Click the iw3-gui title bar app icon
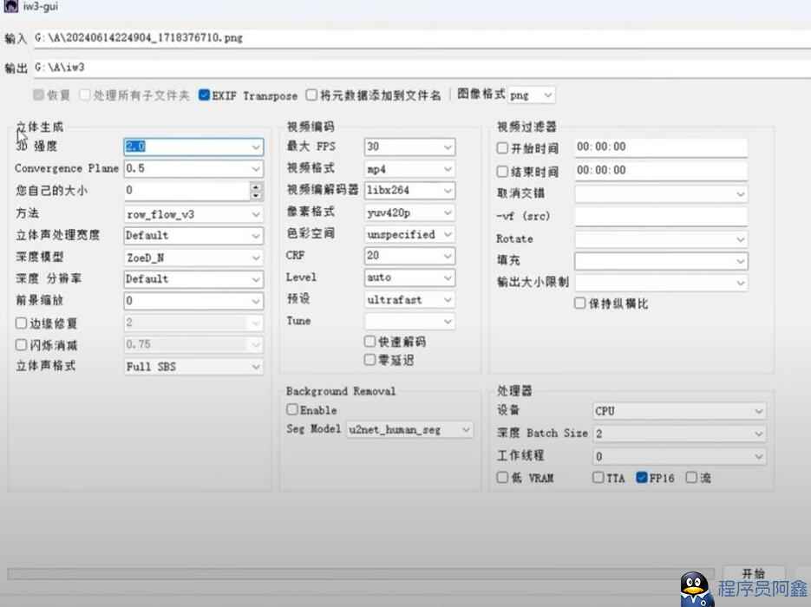This screenshot has width=811, height=607. click(10, 6)
